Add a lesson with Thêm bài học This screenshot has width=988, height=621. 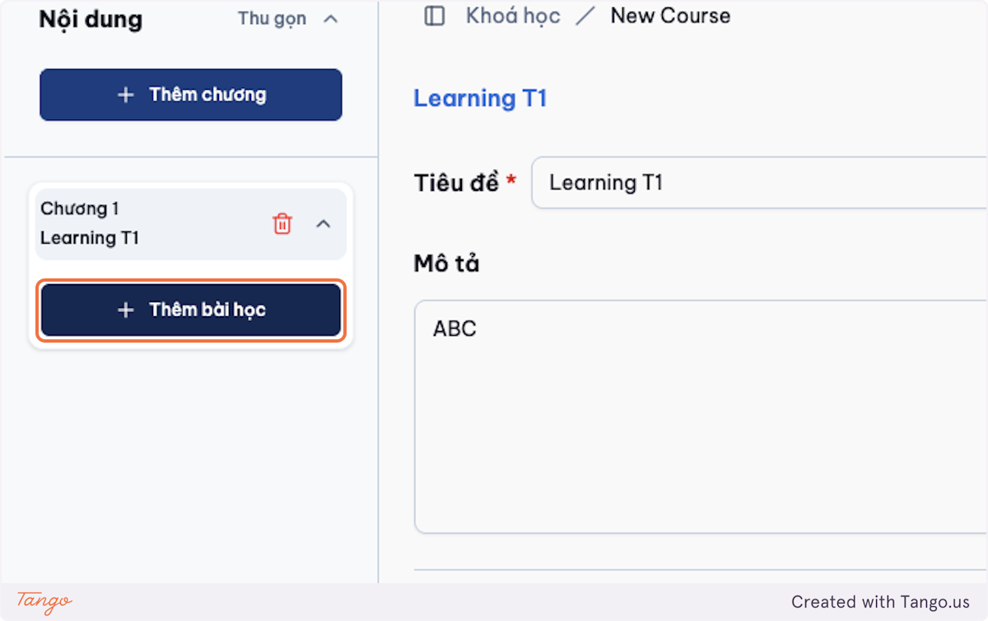191,310
